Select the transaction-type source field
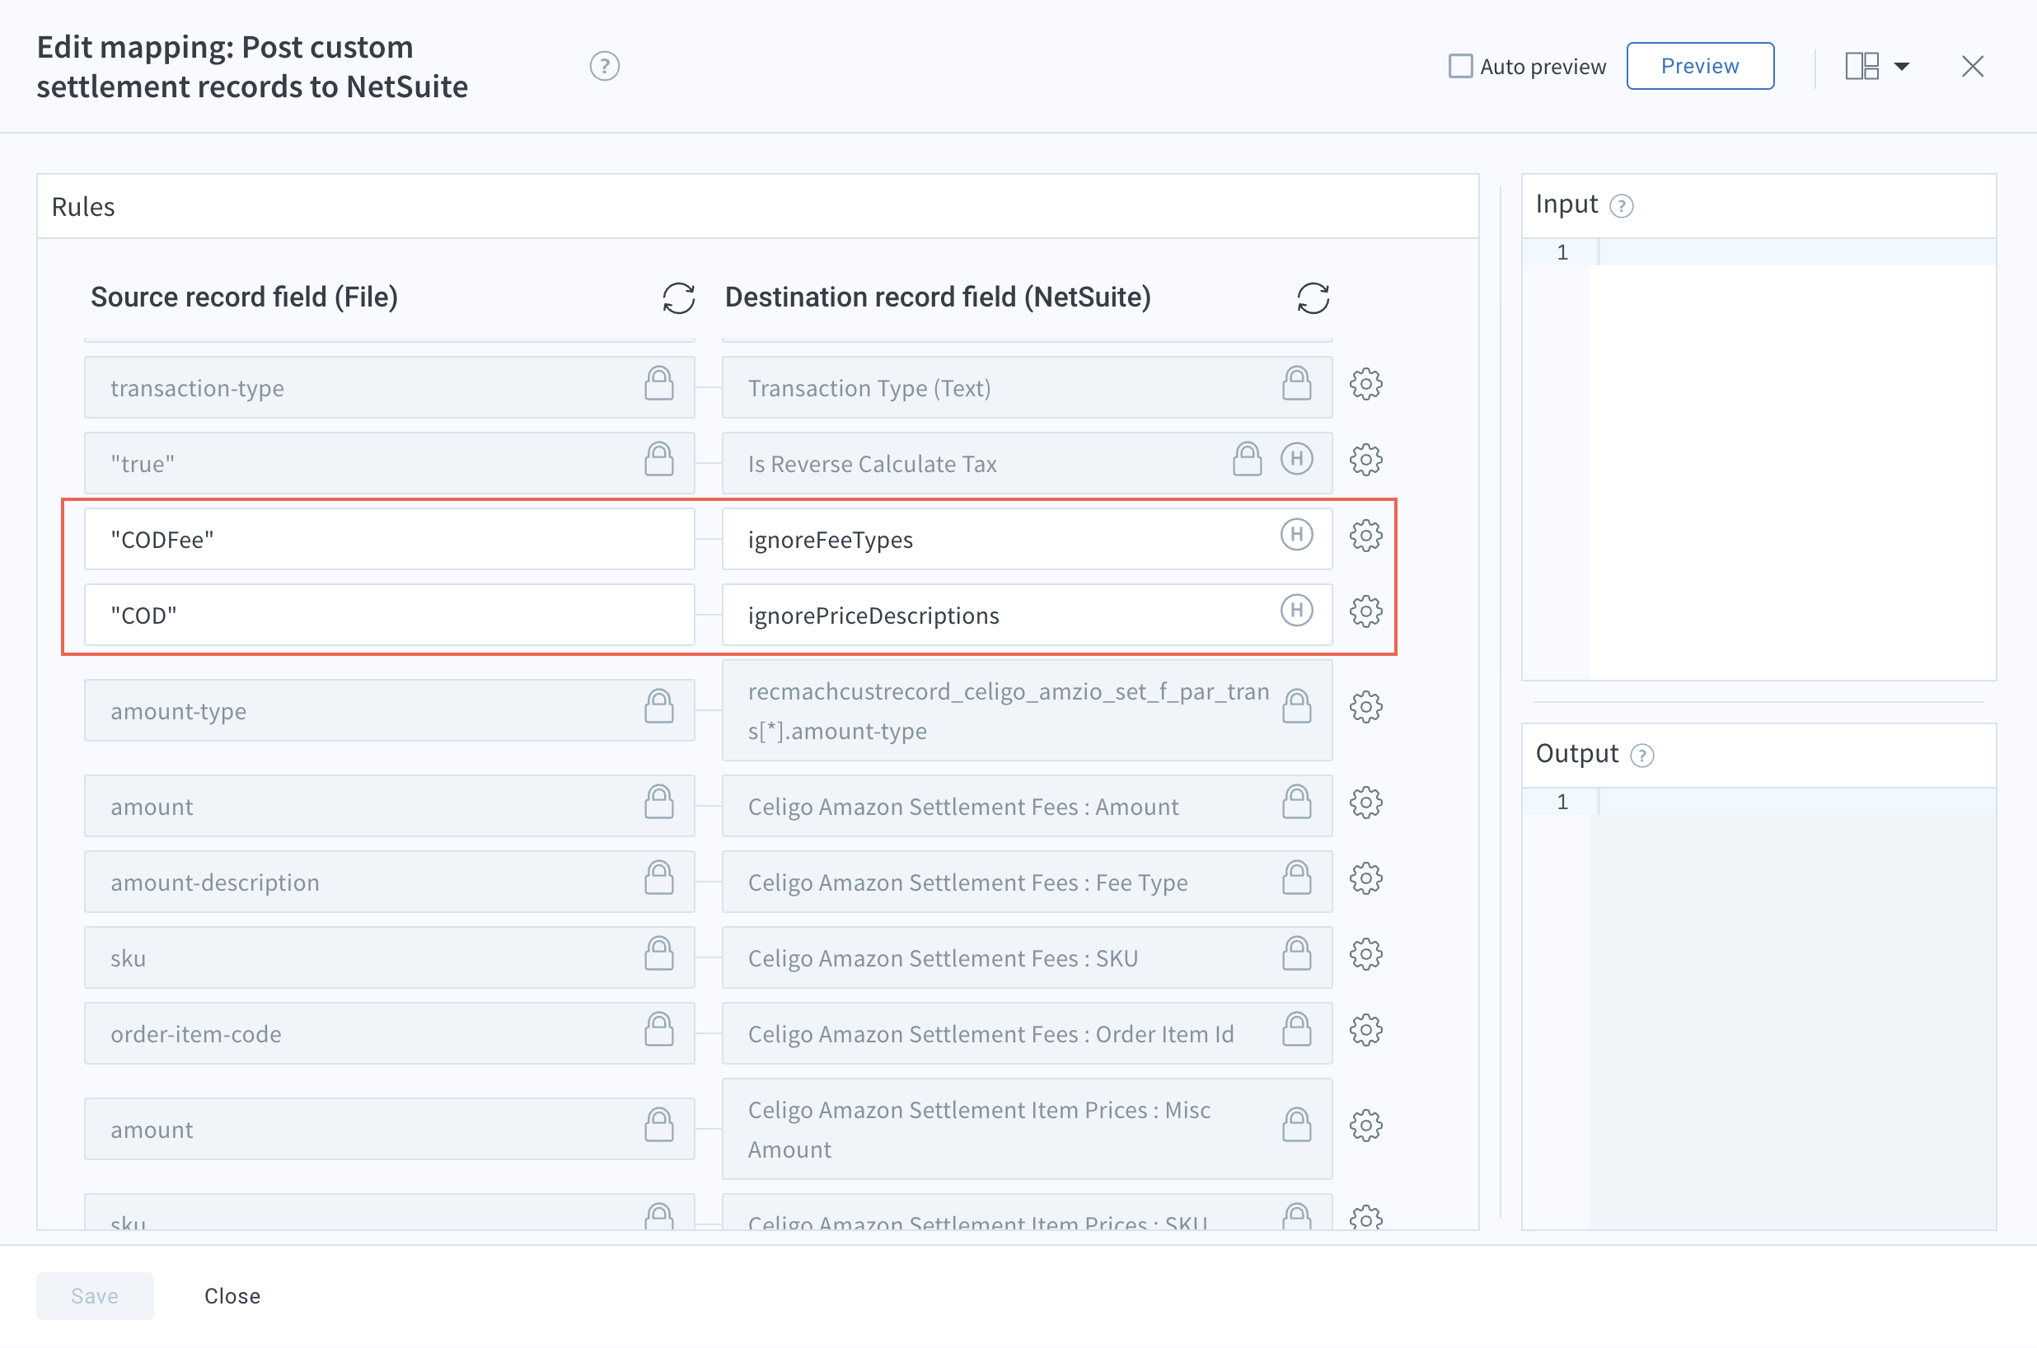The width and height of the screenshot is (2037, 1348). pyautogui.click(x=389, y=388)
